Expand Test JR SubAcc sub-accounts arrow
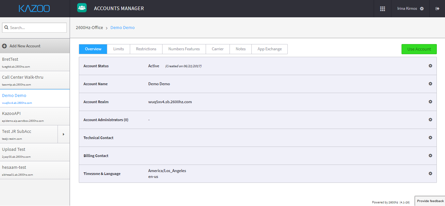The height and width of the screenshot is (206, 445). click(63, 134)
